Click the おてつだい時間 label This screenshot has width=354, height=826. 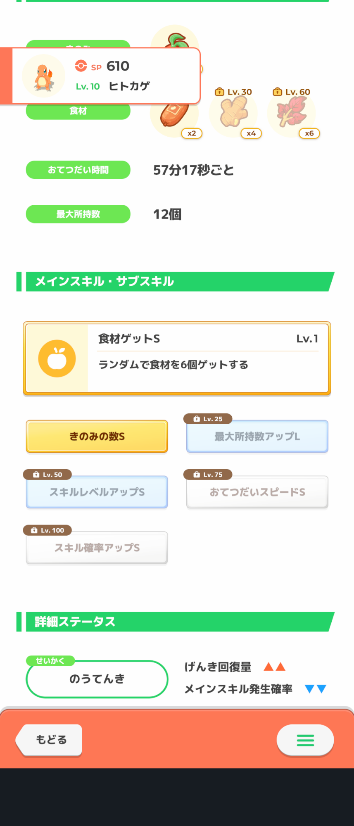pos(78,170)
